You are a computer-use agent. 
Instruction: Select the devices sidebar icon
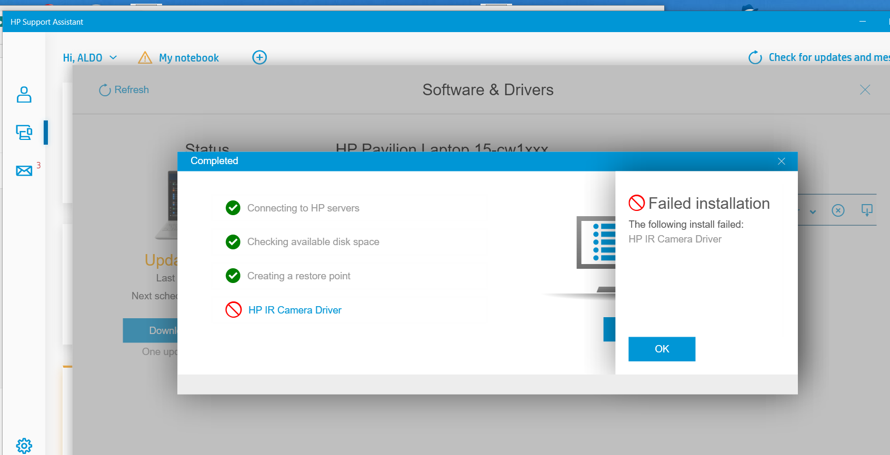[x=24, y=132]
